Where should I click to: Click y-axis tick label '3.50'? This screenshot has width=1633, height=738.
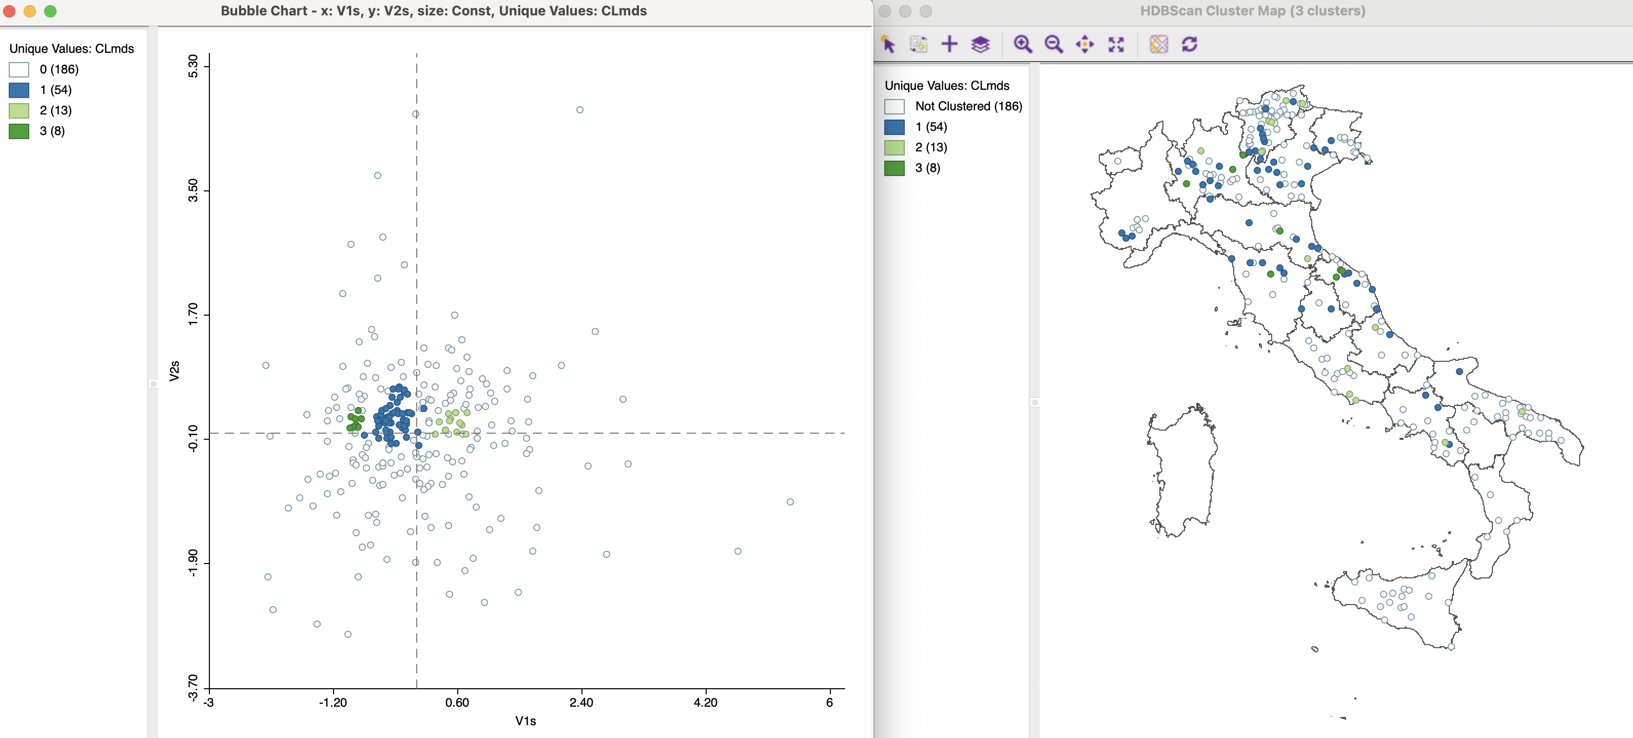193,190
